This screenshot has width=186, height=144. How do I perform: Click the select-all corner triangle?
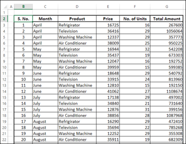click(5, 7)
